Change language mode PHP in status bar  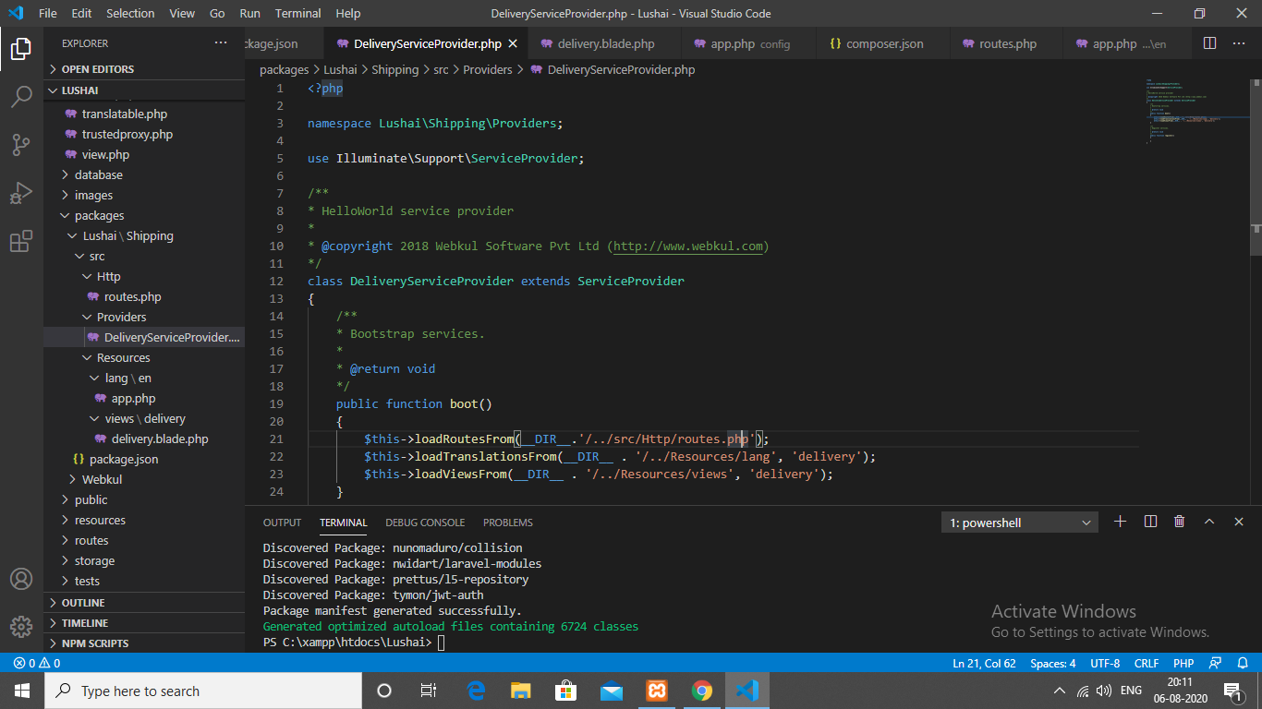pos(1183,663)
